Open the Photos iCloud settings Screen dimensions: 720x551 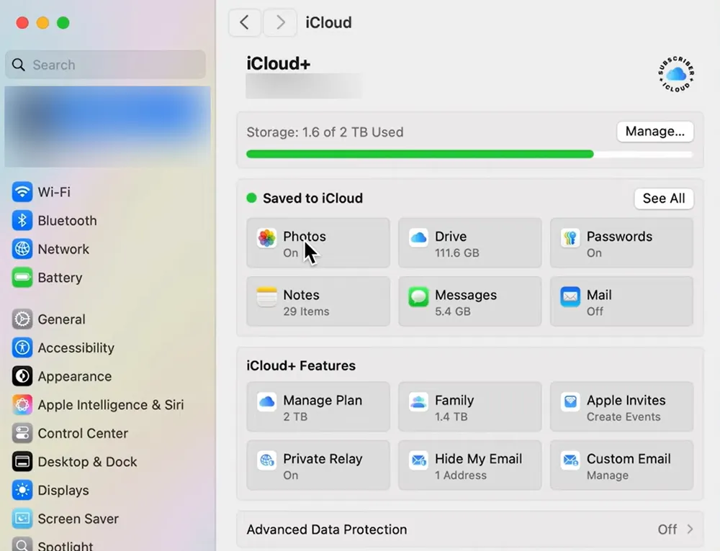[x=318, y=242]
